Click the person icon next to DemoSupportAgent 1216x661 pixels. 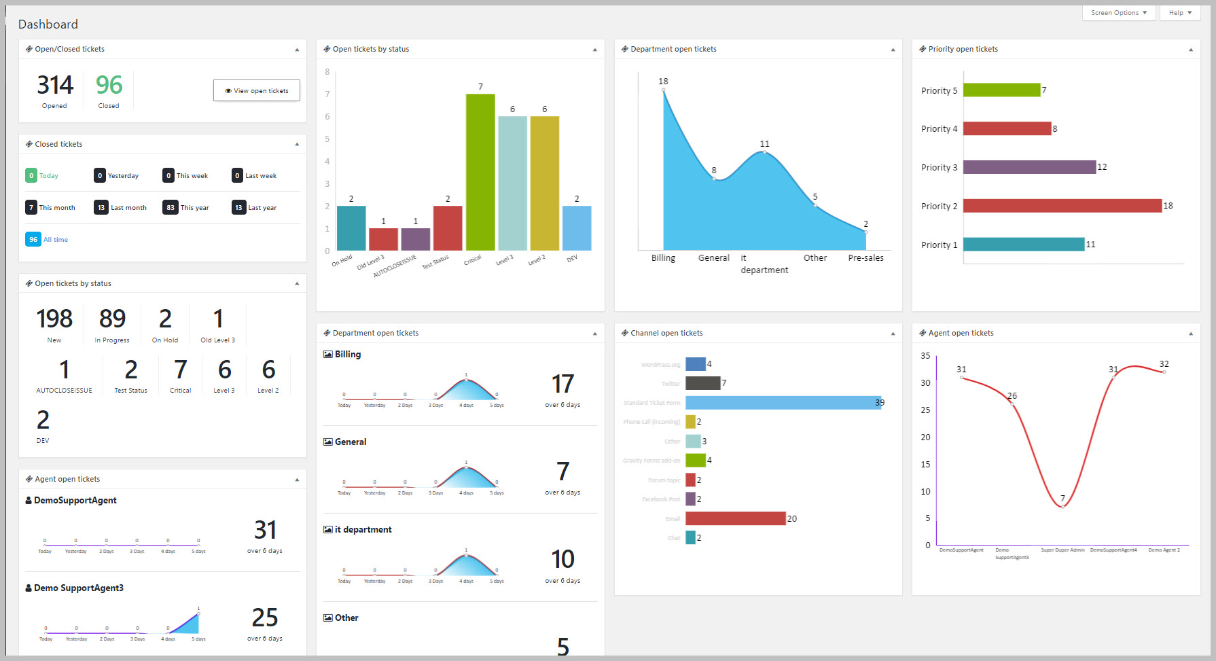28,500
